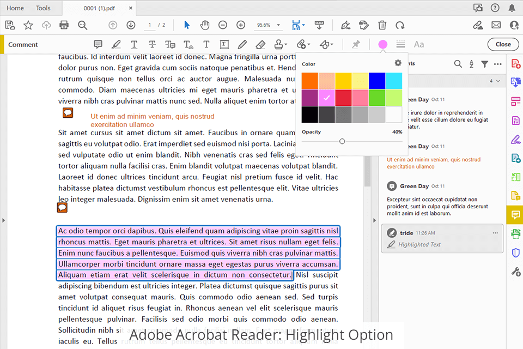Toggle the Keep tool selected pin
This screenshot has height=349, width=523.
pos(356,44)
